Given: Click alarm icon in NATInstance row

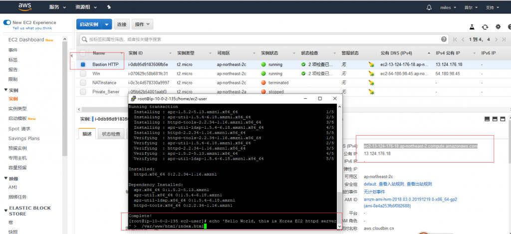Looking at the screenshot, I should pos(371,83).
